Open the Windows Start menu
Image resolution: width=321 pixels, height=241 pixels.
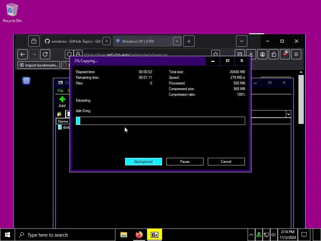(x=8, y=235)
